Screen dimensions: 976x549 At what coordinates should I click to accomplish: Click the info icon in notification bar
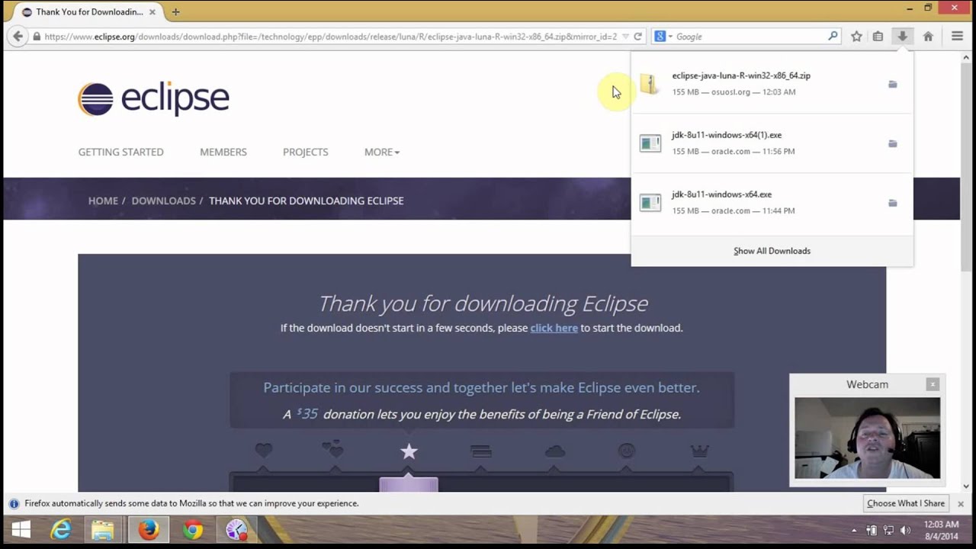(x=14, y=503)
